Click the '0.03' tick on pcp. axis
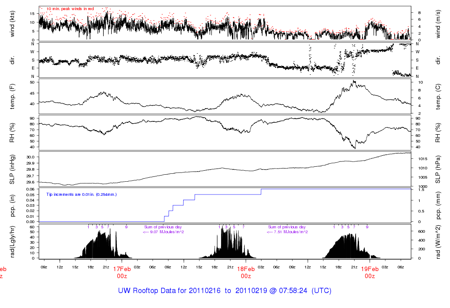The width and height of the screenshot is (450, 308). coord(30,205)
